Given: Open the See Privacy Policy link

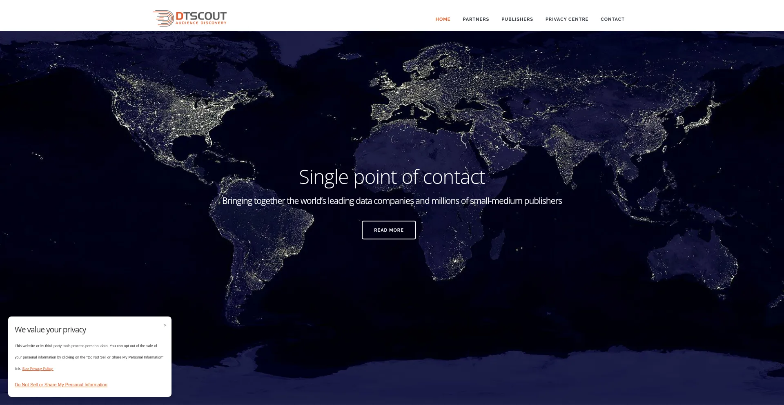Looking at the screenshot, I should coord(38,369).
